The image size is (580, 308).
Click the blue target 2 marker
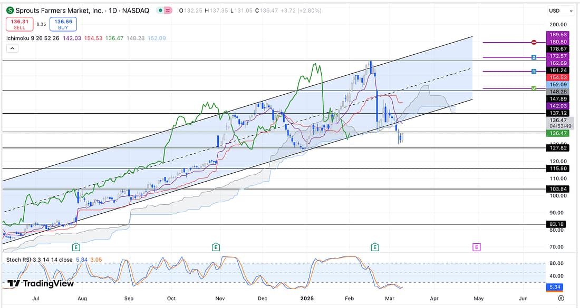[534, 57]
